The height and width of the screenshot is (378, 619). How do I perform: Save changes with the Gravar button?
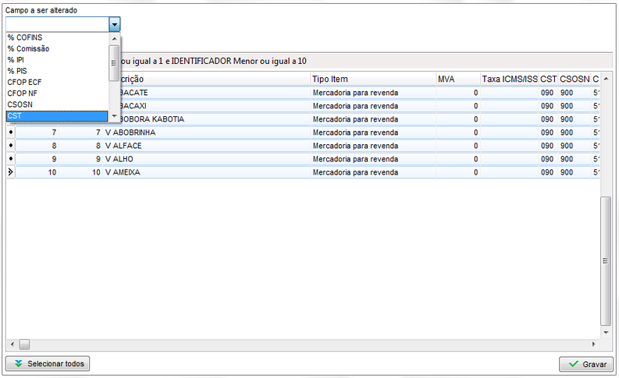point(585,364)
